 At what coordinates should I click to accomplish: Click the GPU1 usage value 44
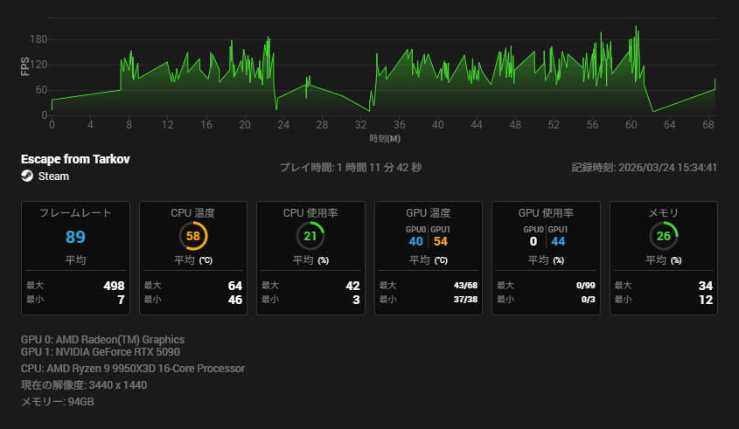click(558, 241)
